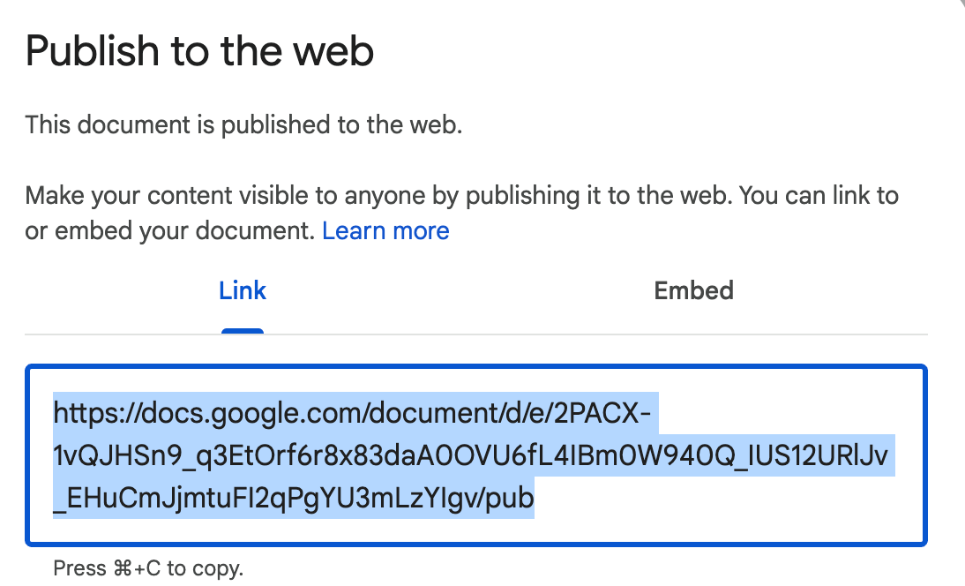The image size is (965, 586).
Task: Click 'This document is published to the web' status
Action: (x=243, y=125)
